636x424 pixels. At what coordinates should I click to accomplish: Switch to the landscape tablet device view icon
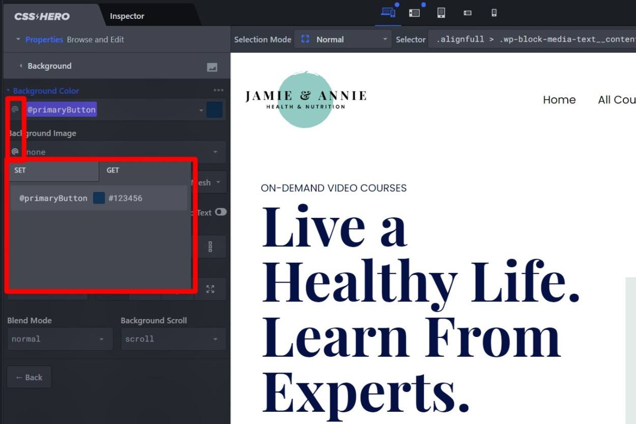coord(415,13)
